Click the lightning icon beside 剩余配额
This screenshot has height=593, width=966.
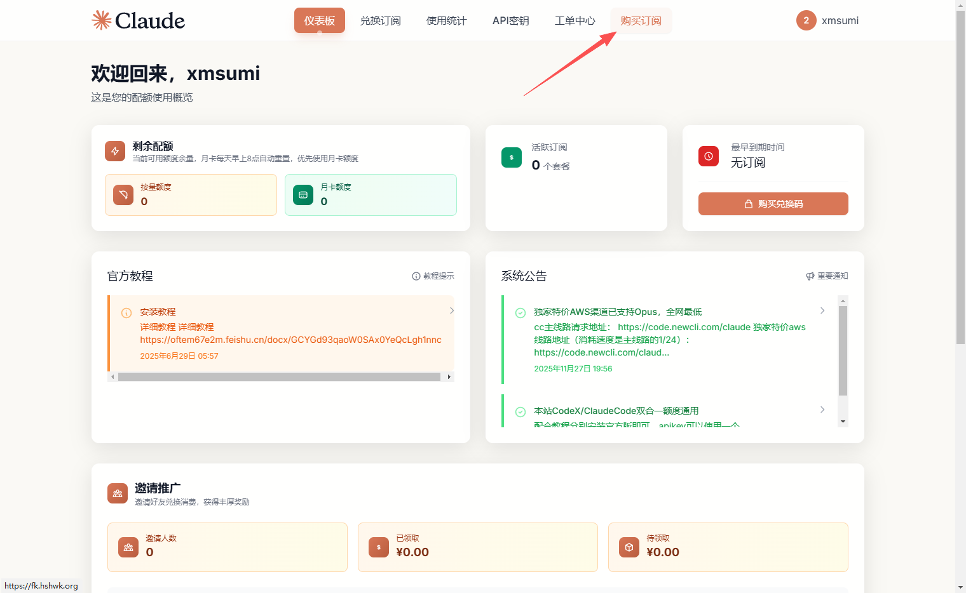click(x=115, y=151)
